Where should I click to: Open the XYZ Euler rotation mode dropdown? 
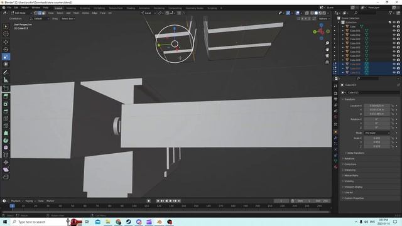point(377,133)
